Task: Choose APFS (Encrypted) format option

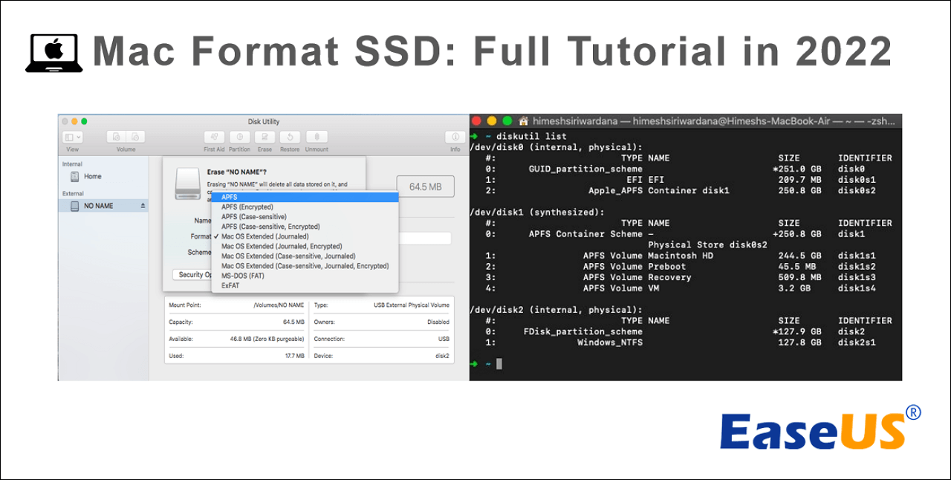Action: click(x=305, y=207)
